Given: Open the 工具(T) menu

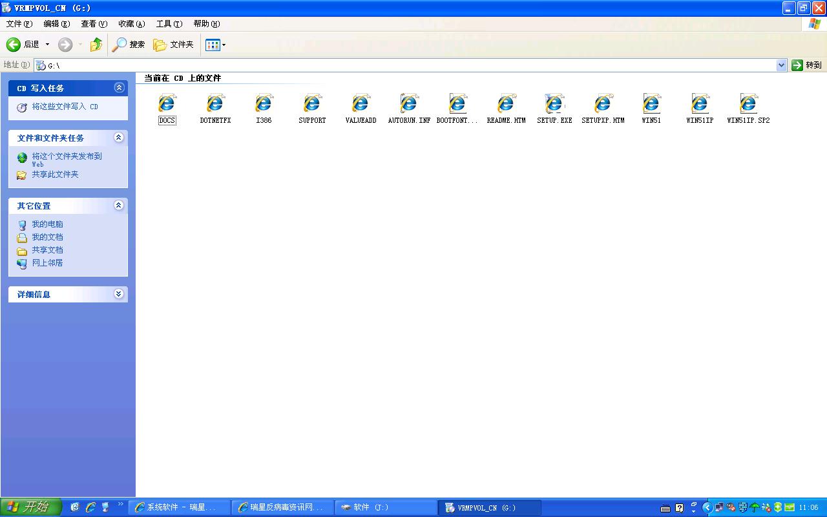Looking at the screenshot, I should click(x=169, y=24).
